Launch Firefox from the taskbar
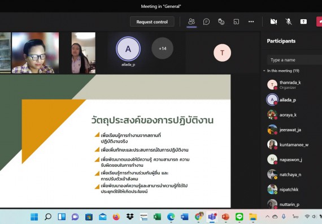322x224 pixels. point(116,217)
